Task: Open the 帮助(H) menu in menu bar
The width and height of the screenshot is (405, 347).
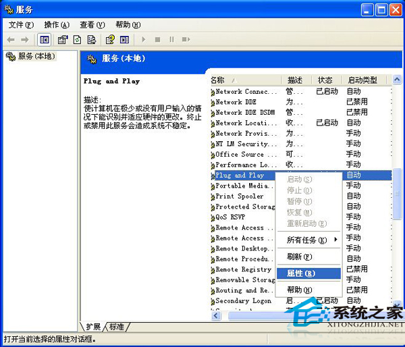Action: pyautogui.click(x=128, y=25)
